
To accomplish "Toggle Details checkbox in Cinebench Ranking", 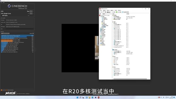I will coord(33,34).
